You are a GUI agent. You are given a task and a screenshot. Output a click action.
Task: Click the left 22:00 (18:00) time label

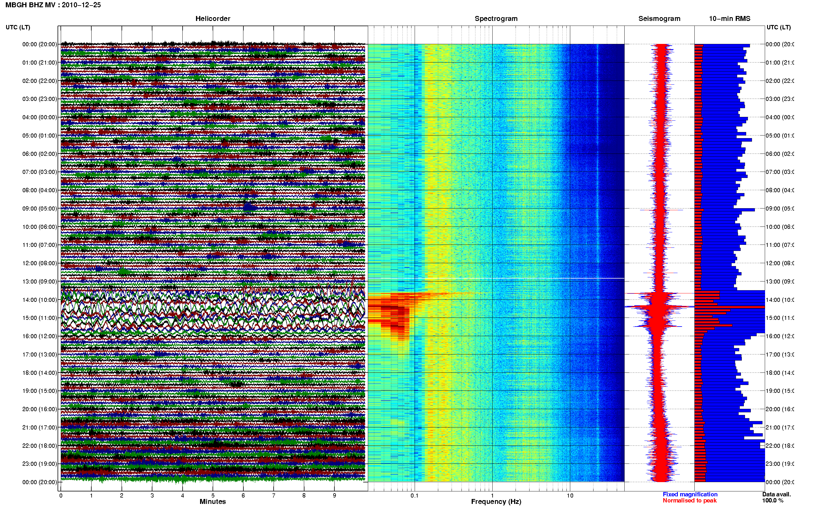point(40,445)
